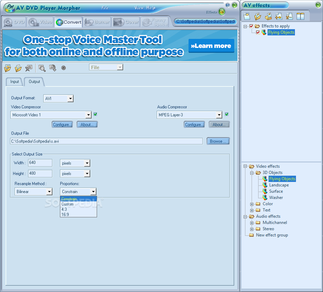This screenshot has height=292, width=323.
Task: Open the Funny Space module tab
Action: [x=155, y=22]
